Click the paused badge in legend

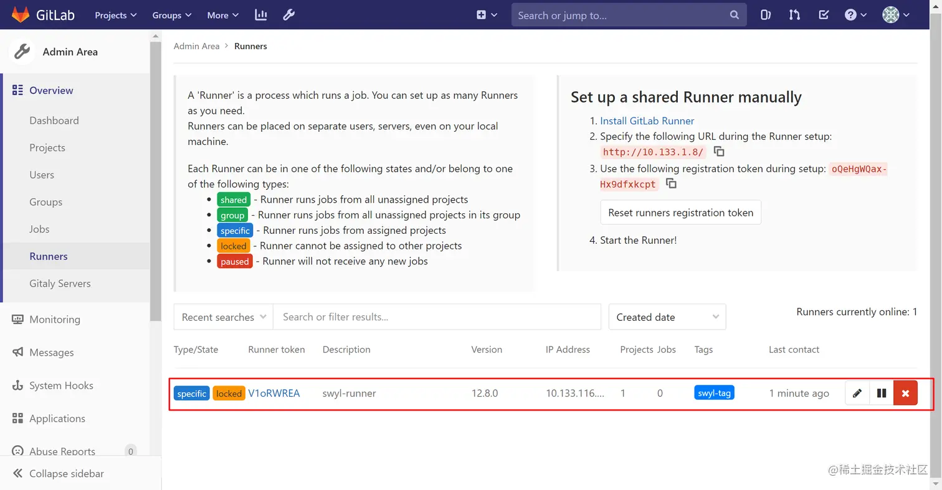click(x=235, y=261)
